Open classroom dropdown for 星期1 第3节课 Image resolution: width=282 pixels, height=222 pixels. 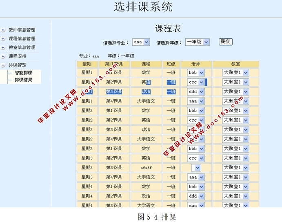[235, 92]
